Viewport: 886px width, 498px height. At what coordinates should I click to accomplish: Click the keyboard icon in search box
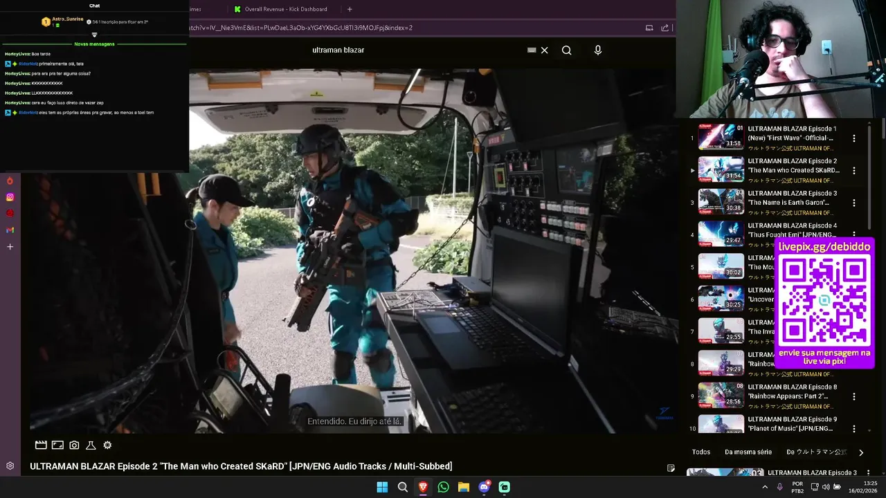pyautogui.click(x=532, y=50)
